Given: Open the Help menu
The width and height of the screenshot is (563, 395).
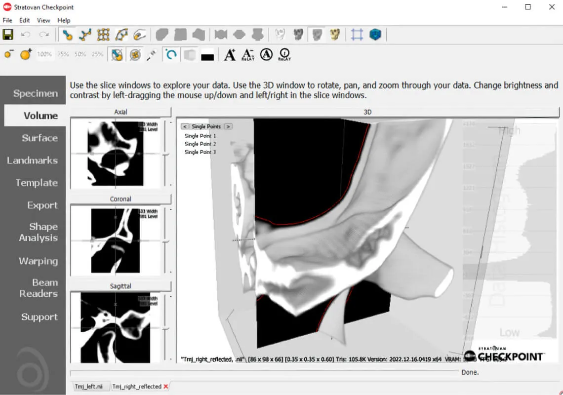Looking at the screenshot, I should 64,20.
